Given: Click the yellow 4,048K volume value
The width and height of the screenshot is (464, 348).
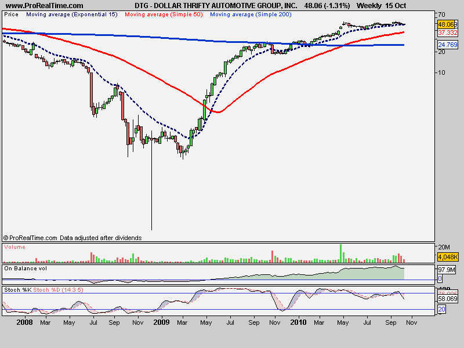Looking at the screenshot, I should click(x=448, y=257).
